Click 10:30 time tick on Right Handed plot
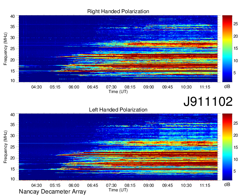The image size is (242, 196). coord(186,87)
